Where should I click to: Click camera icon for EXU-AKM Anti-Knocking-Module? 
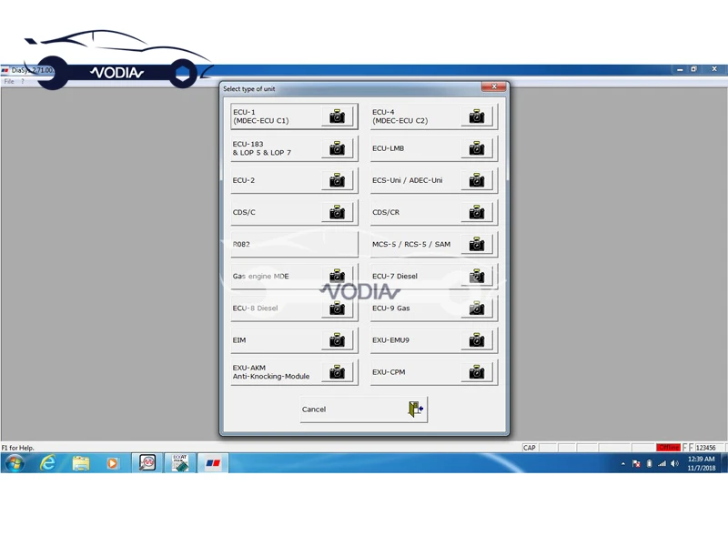[x=337, y=372]
